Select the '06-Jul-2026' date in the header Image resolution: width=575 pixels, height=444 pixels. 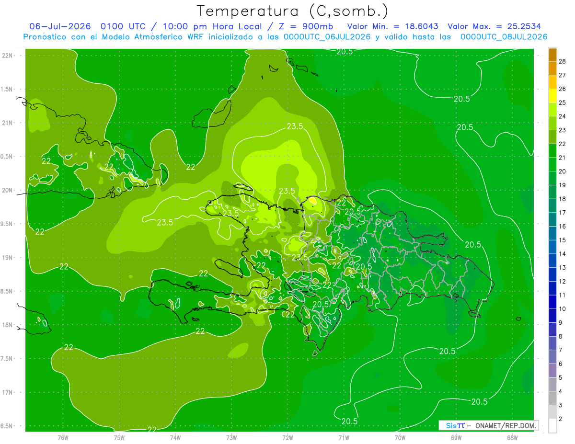click(61, 26)
